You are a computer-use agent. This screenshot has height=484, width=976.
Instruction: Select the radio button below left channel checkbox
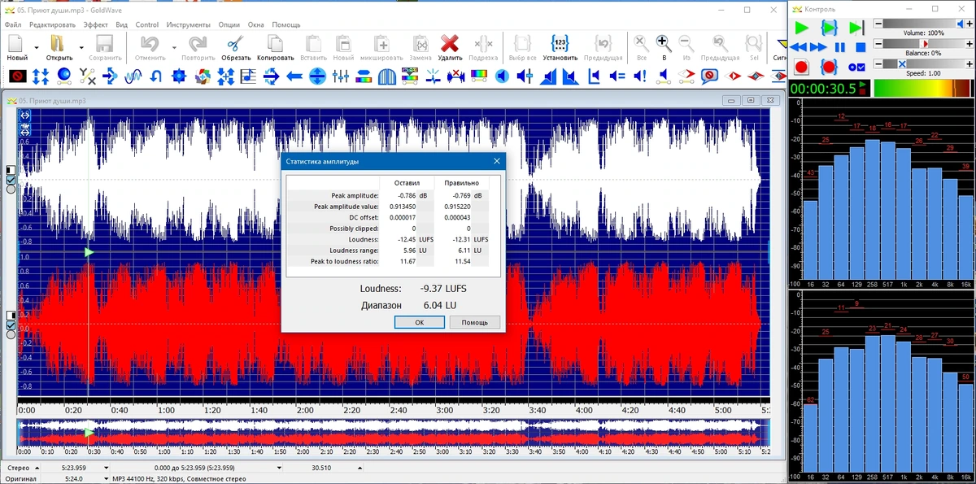[11, 189]
